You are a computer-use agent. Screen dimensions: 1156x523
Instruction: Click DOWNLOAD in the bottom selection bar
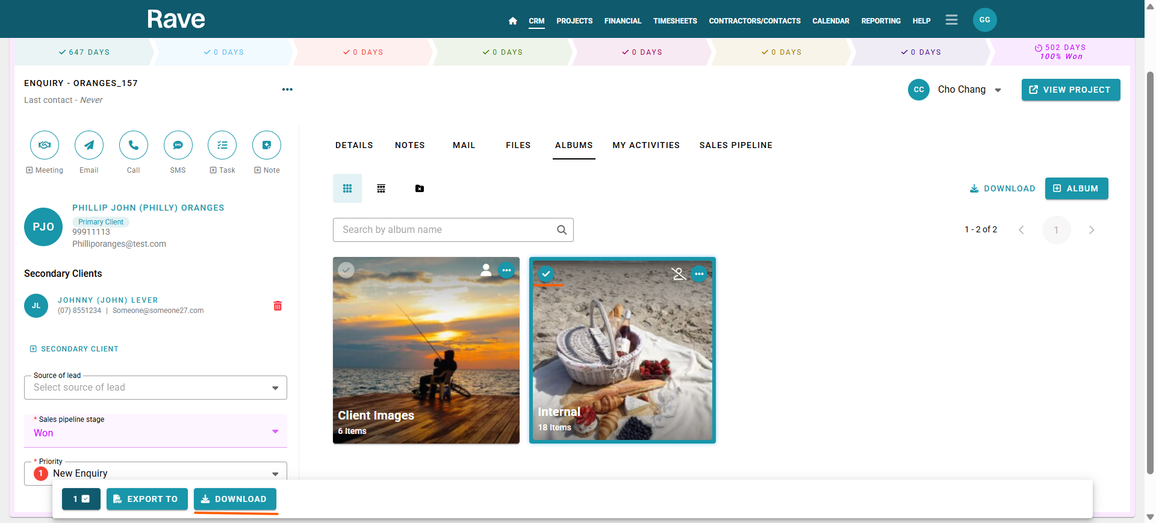pos(235,499)
